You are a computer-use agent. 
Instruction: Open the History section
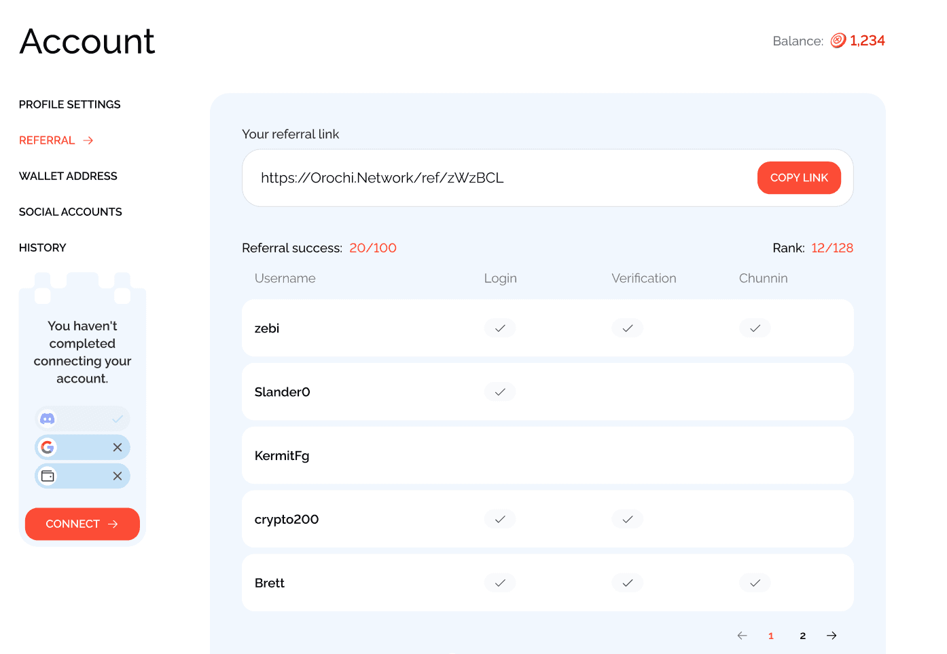(x=43, y=248)
